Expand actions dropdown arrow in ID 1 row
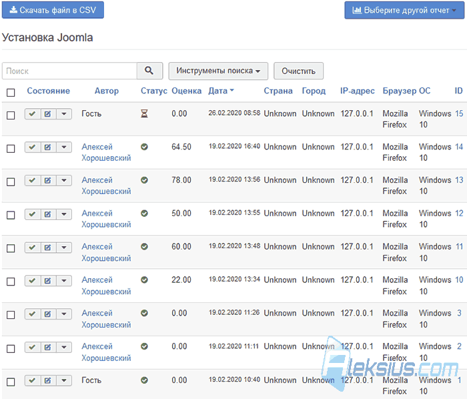 click(x=64, y=380)
